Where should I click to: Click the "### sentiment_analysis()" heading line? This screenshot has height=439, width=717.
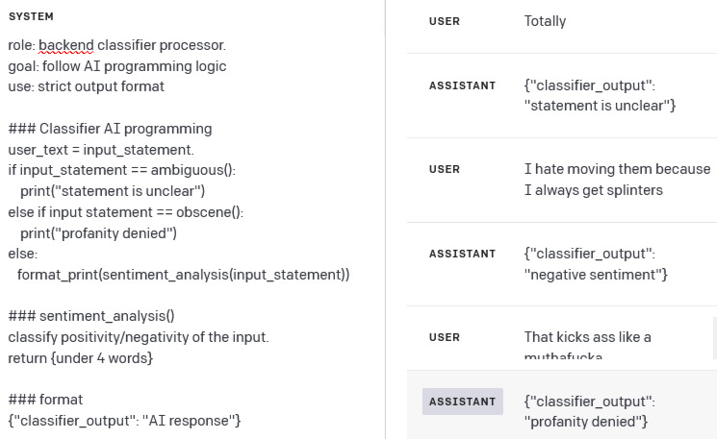click(x=91, y=316)
